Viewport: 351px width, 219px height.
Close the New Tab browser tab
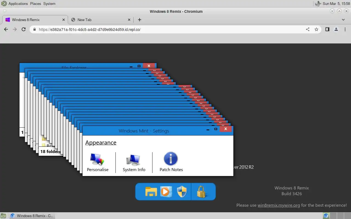click(129, 20)
